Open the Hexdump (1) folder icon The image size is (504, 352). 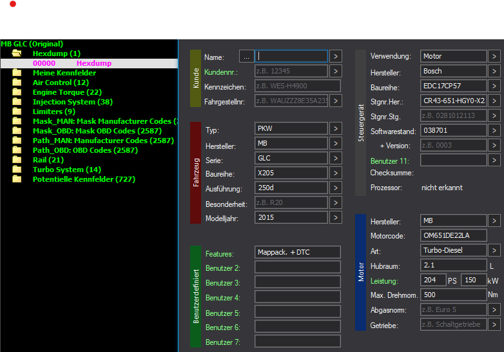click(x=17, y=54)
